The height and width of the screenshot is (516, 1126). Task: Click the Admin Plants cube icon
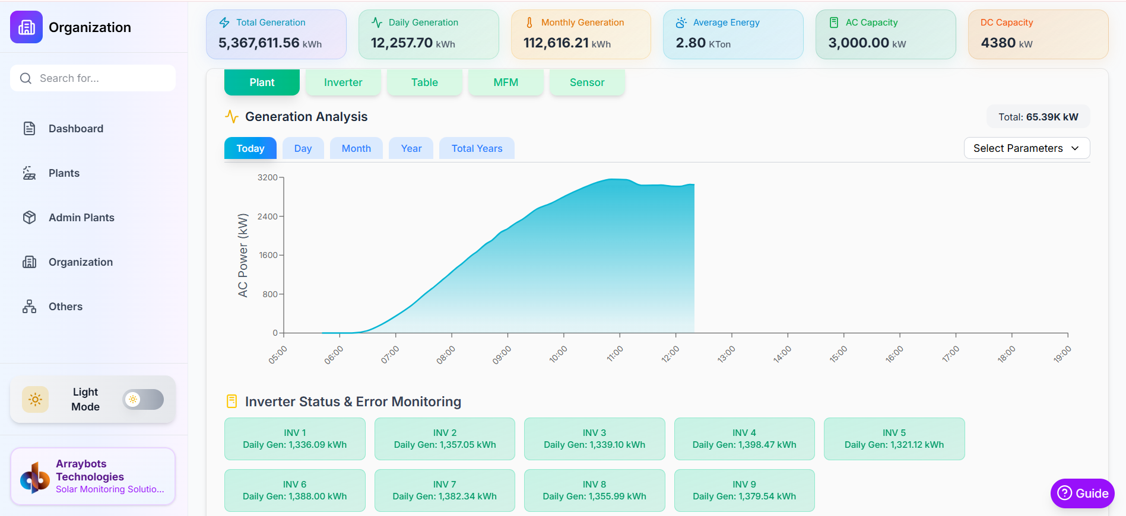29,218
